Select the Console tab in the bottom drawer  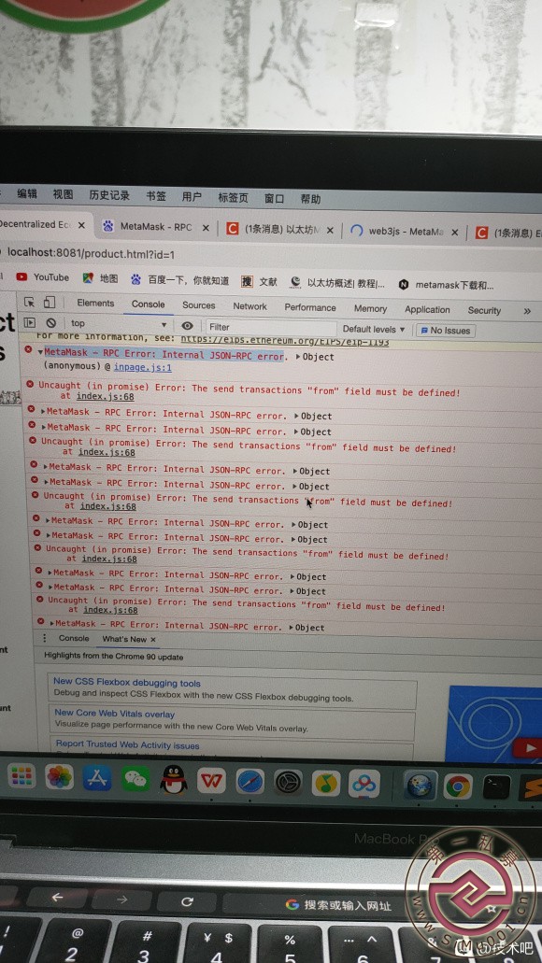click(x=74, y=638)
